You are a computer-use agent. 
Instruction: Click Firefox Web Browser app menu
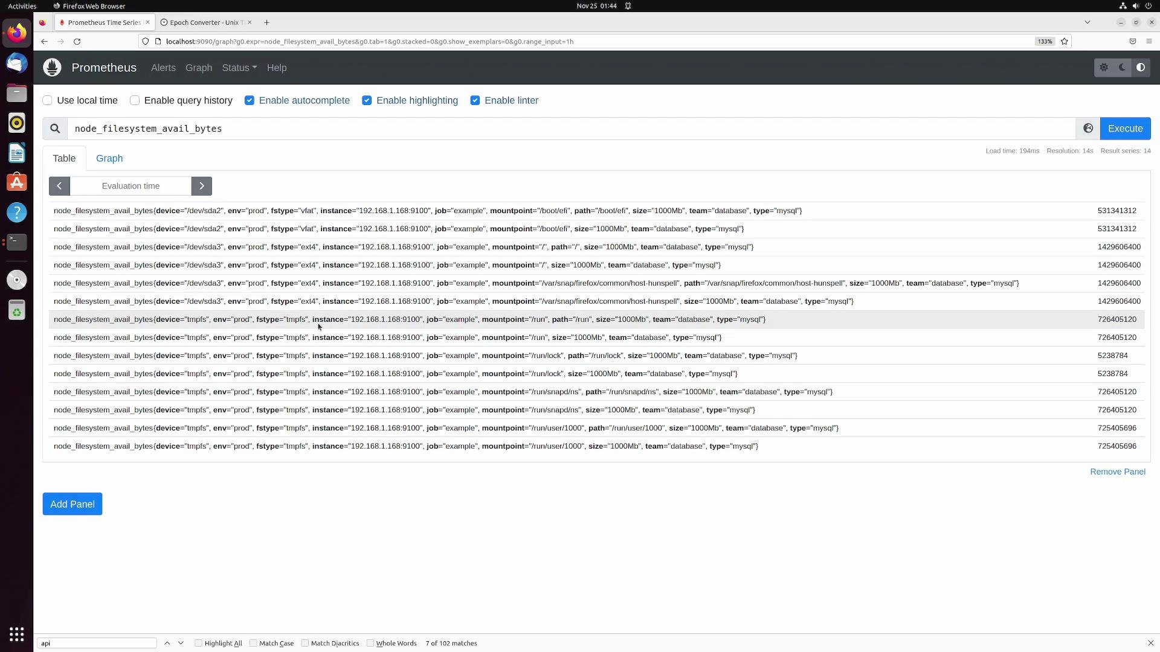(89, 6)
